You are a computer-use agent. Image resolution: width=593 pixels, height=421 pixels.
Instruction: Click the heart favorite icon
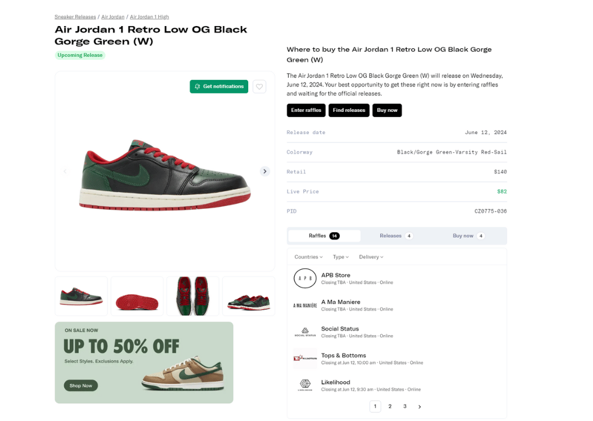[259, 86]
